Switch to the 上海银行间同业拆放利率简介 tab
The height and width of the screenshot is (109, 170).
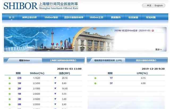(x=63, y=60)
